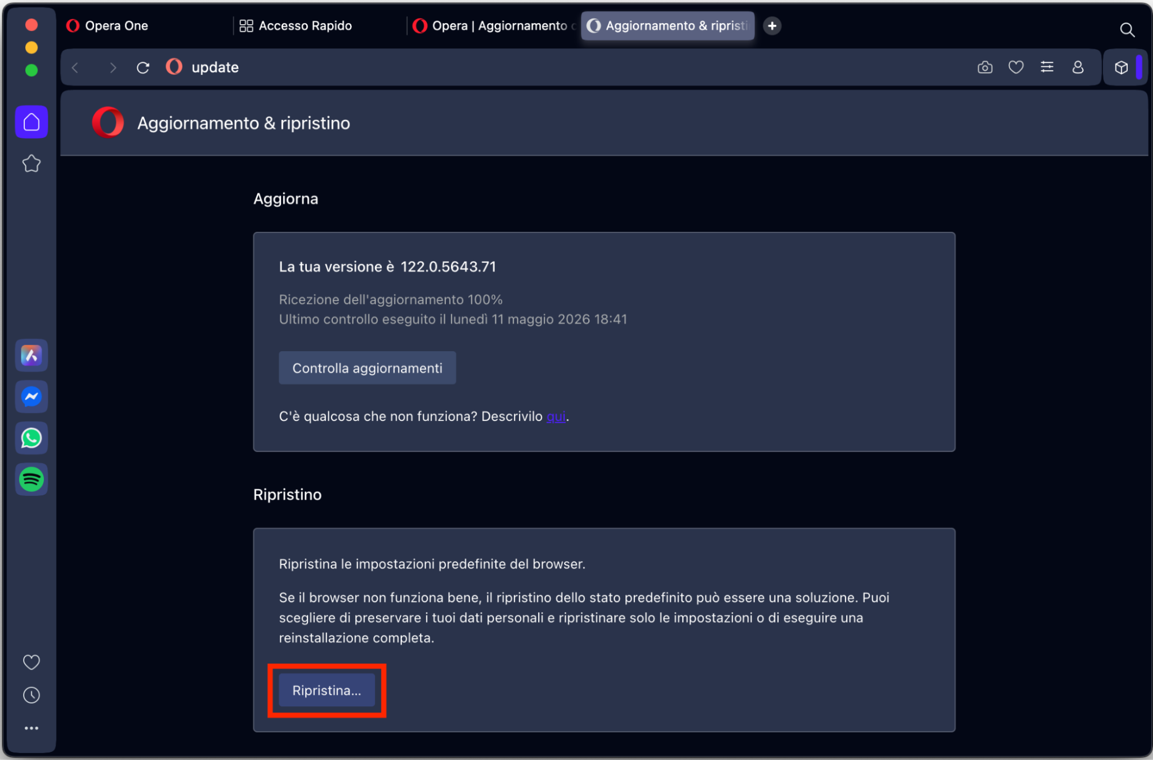Open the Home sidebar icon
The width and height of the screenshot is (1153, 760).
pyautogui.click(x=32, y=122)
